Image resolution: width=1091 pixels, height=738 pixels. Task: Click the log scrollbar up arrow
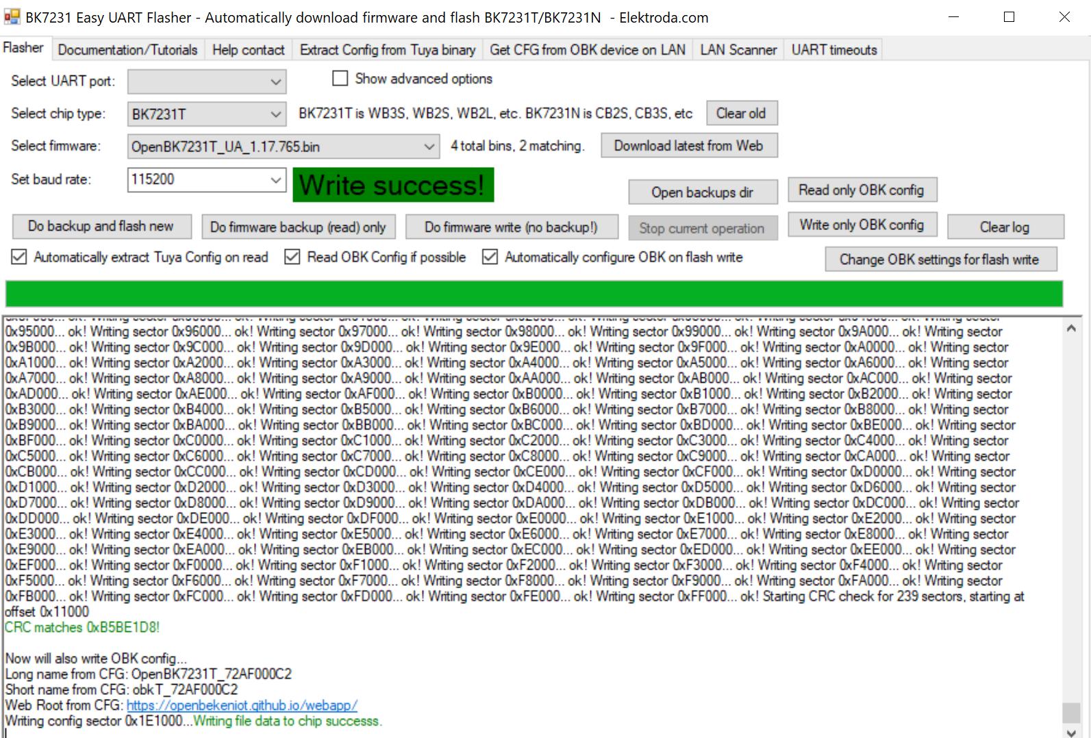1071,329
